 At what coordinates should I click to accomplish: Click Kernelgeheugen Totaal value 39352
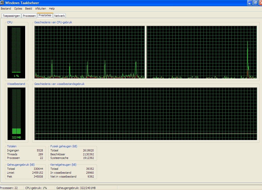click(90, 169)
